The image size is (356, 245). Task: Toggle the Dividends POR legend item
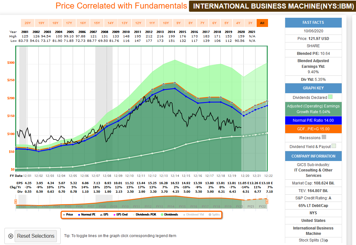coord(144,214)
